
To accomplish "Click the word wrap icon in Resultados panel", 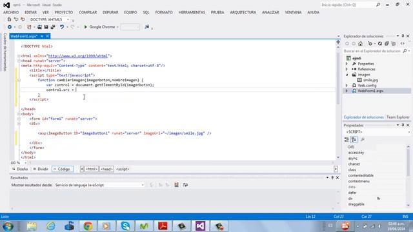I will (x=185, y=185).
